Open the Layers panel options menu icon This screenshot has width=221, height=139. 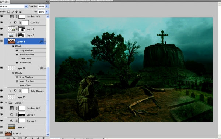[48, 2]
